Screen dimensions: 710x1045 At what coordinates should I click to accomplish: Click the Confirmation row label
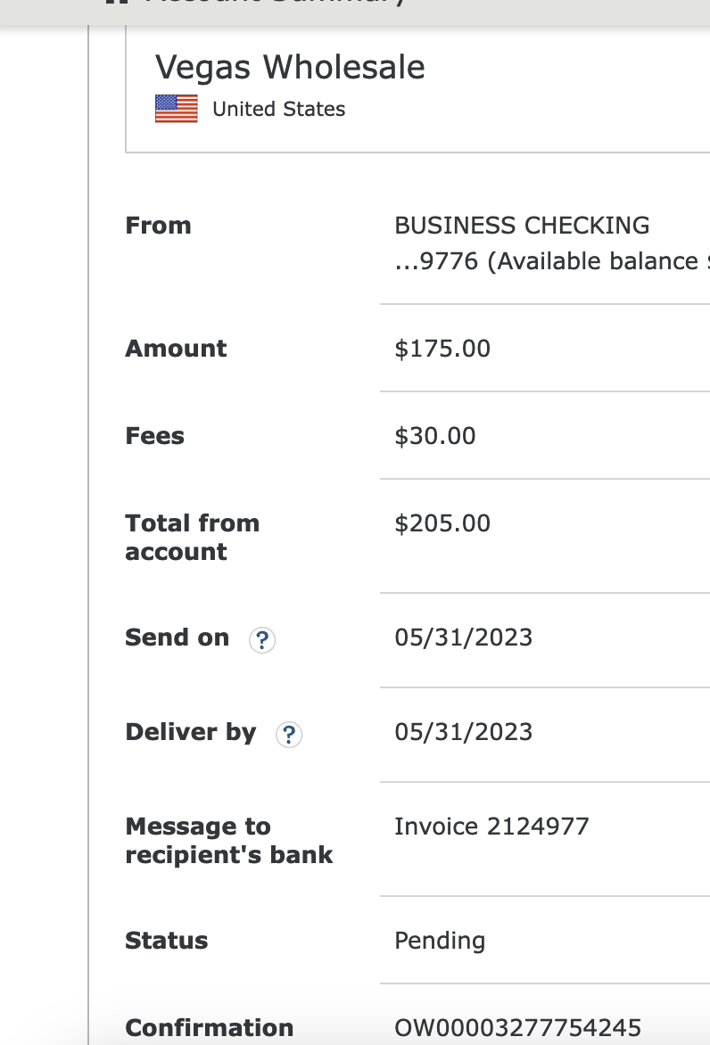(210, 1028)
